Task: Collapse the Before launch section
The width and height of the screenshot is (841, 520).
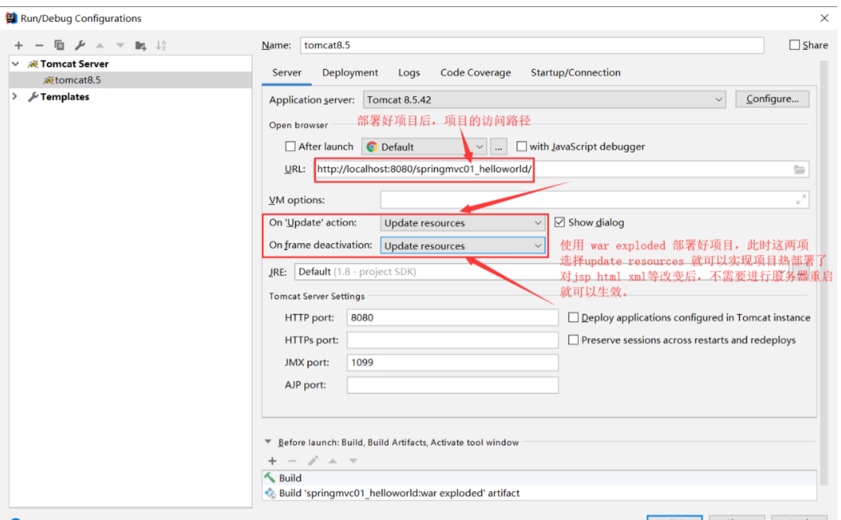Action: [268, 442]
